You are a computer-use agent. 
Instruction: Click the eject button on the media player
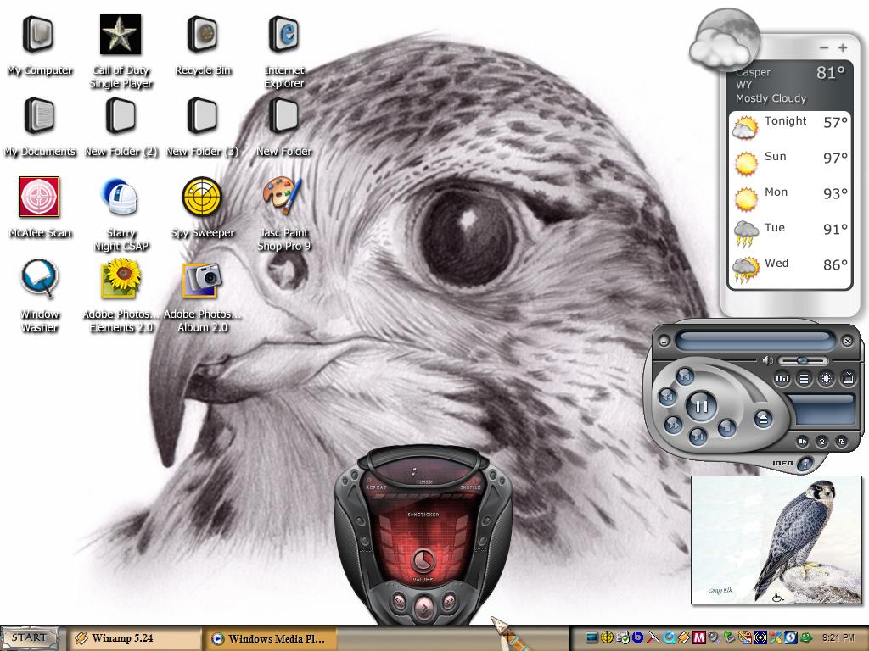coord(763,419)
